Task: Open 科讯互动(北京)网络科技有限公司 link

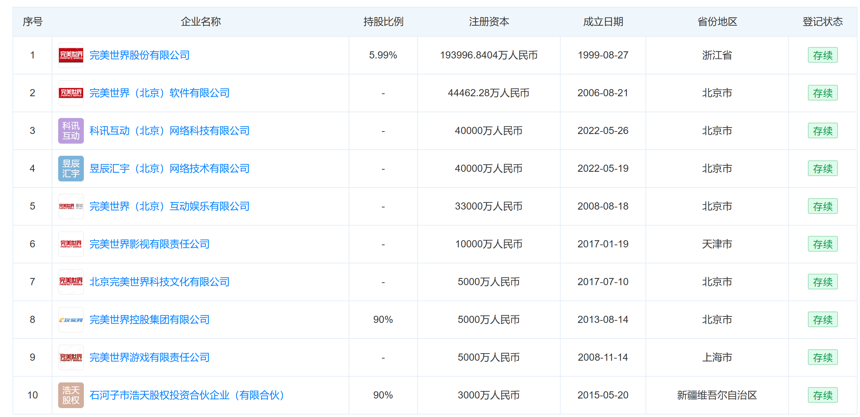Action: [x=170, y=131]
